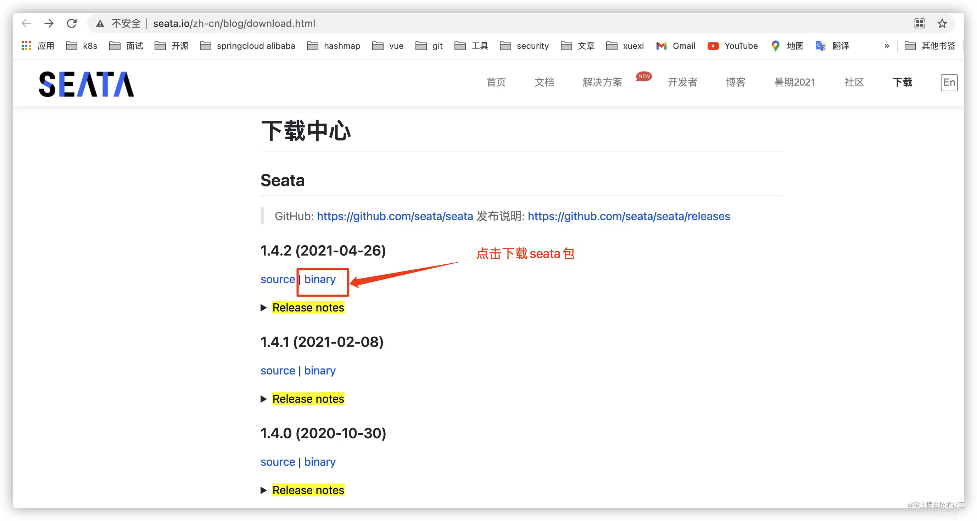Download the 1.4.0 binary package
977x521 pixels.
[320, 462]
